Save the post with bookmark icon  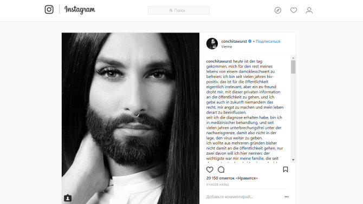[x=286, y=169]
